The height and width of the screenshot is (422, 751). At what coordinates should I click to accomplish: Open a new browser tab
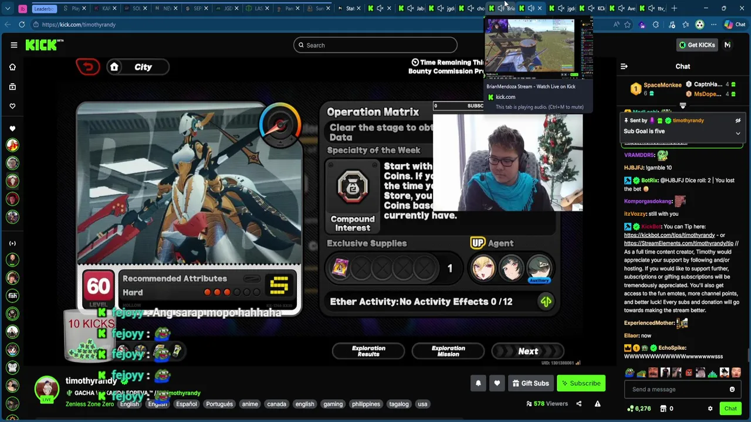(x=675, y=8)
